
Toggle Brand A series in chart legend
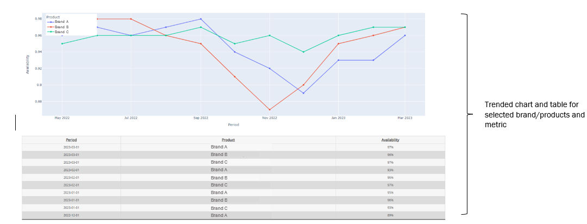coord(57,22)
